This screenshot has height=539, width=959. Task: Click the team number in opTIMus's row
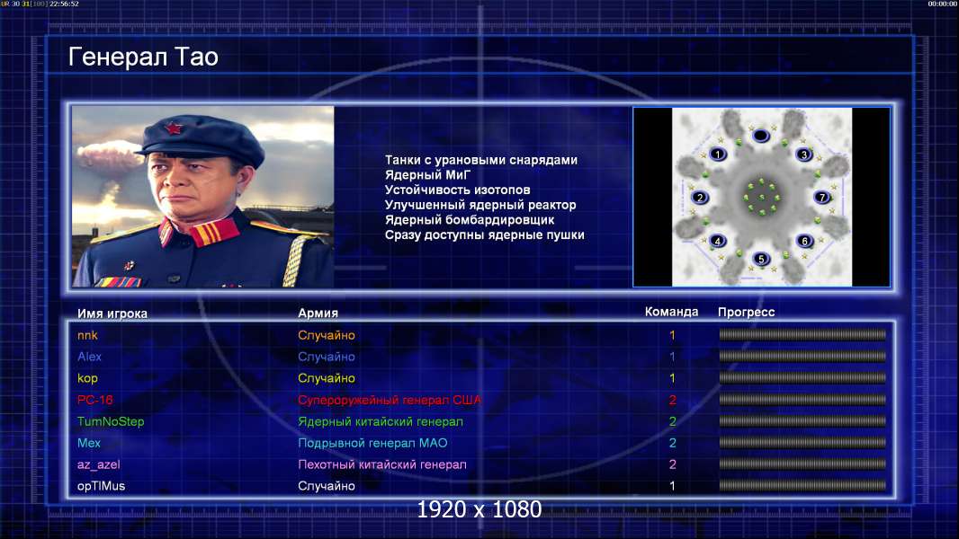[x=672, y=487]
